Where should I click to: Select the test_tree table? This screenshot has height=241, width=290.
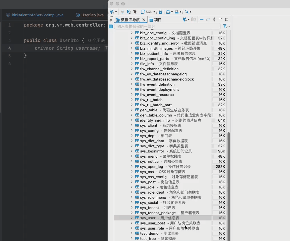pyautogui.click(x=148, y=239)
